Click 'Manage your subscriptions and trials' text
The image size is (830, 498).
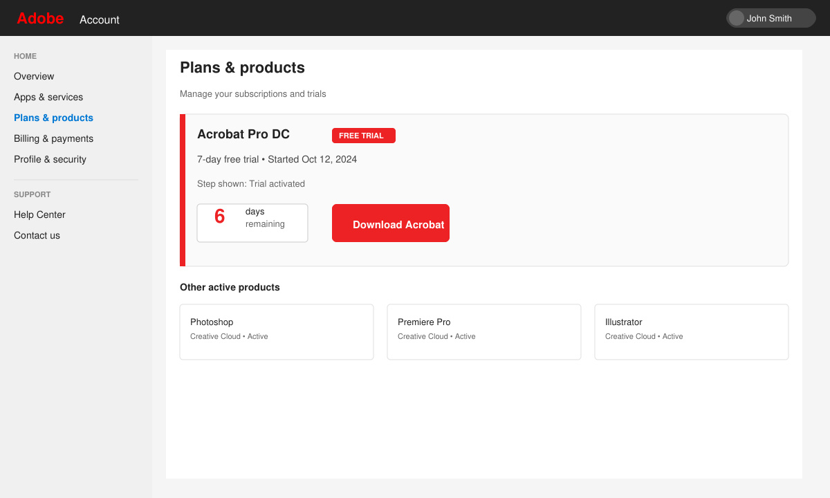[252, 93]
